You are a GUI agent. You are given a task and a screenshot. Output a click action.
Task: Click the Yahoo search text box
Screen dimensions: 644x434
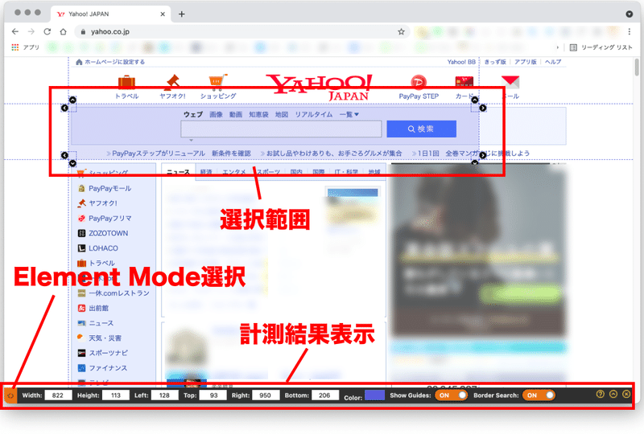pyautogui.click(x=281, y=129)
